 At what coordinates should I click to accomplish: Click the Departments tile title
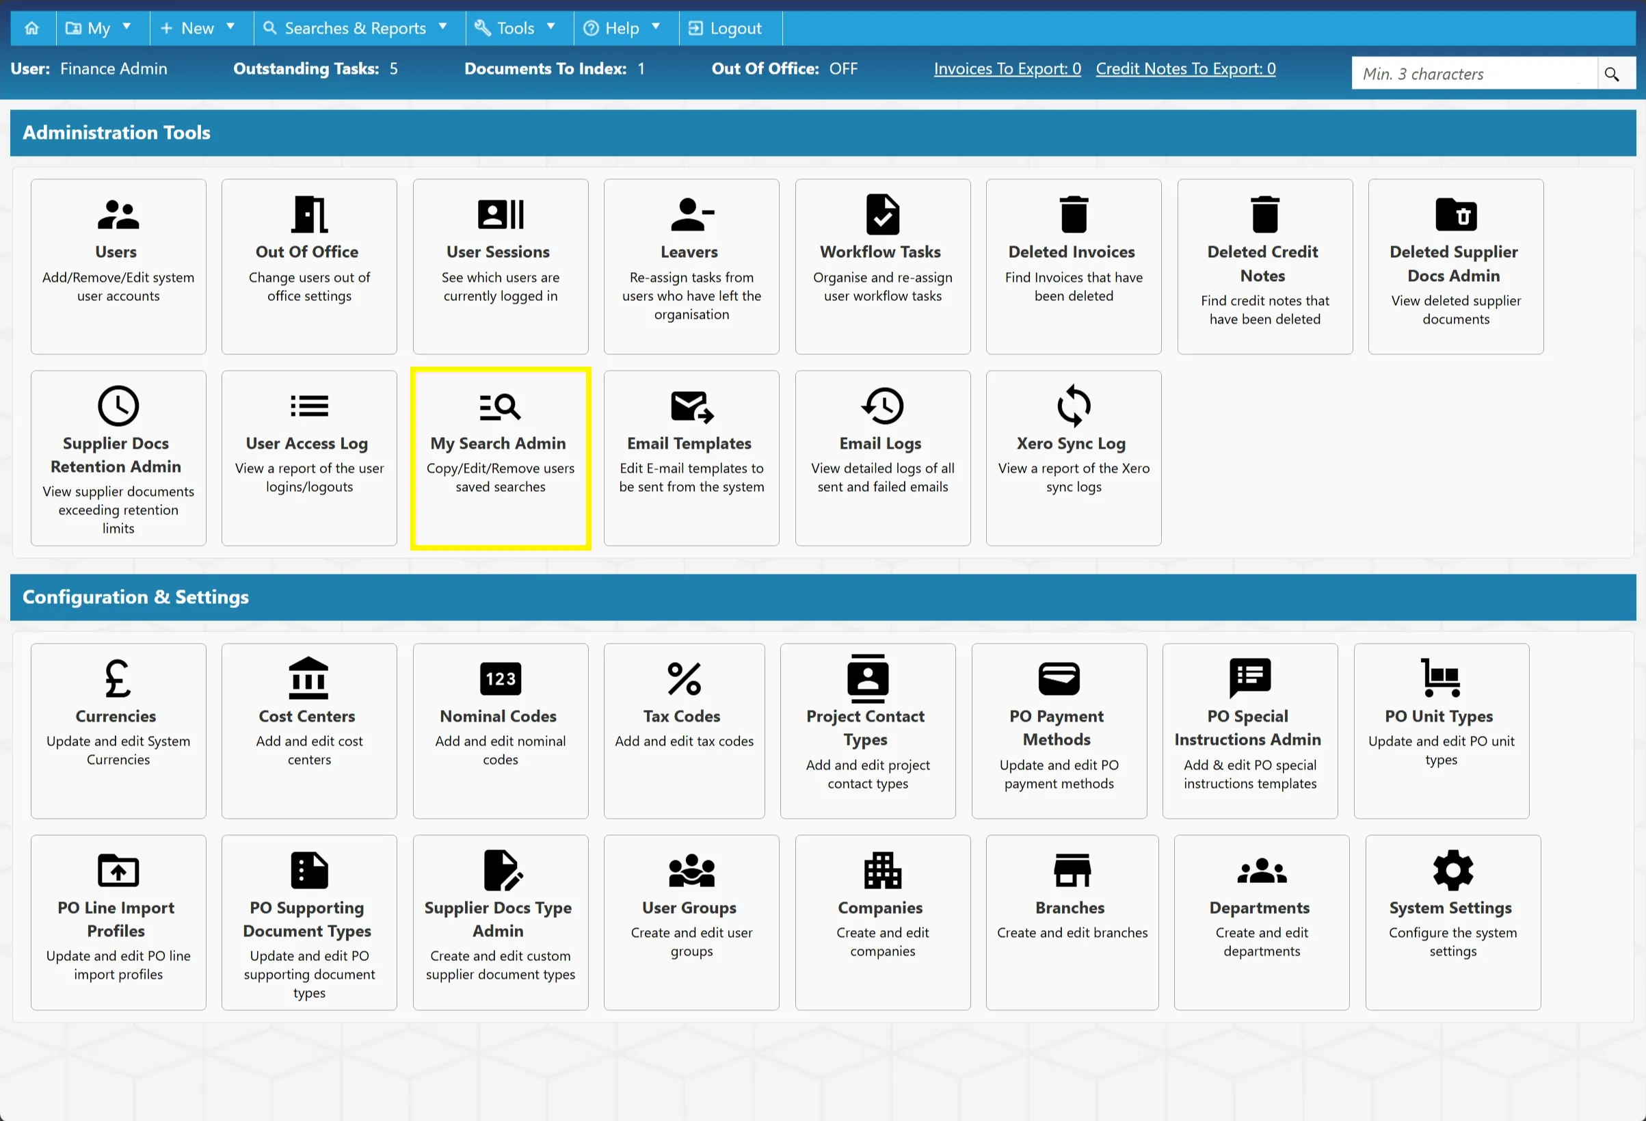[x=1260, y=908]
